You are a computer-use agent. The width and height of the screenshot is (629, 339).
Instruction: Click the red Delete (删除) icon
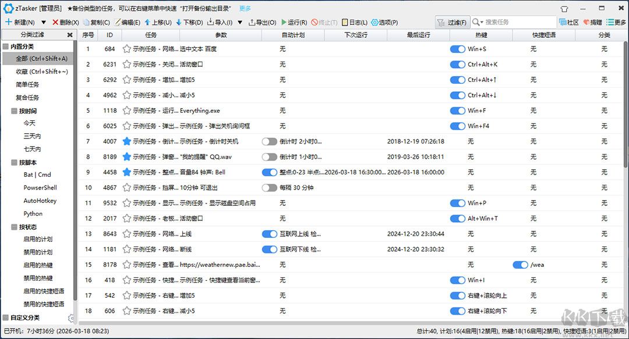point(55,23)
